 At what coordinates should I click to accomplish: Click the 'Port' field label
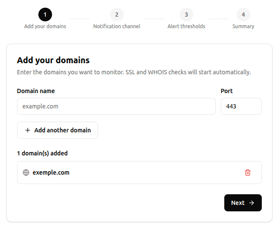226,91
